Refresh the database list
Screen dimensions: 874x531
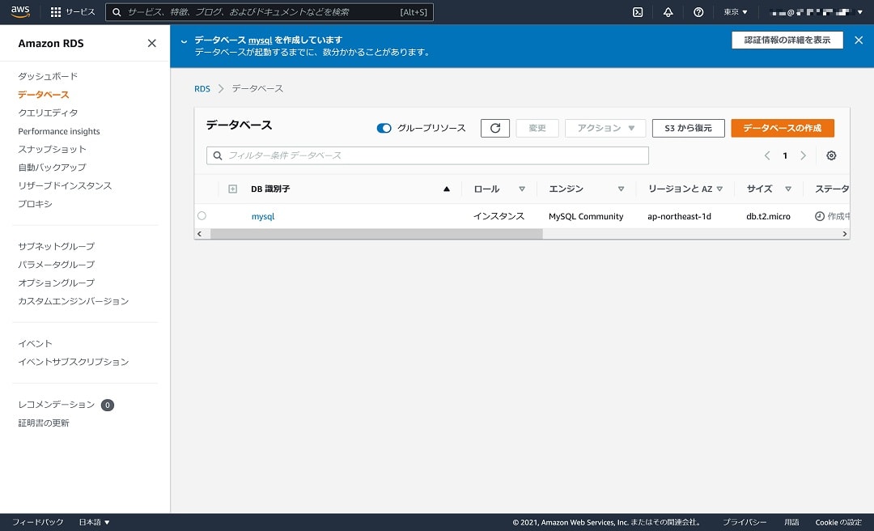(x=495, y=128)
